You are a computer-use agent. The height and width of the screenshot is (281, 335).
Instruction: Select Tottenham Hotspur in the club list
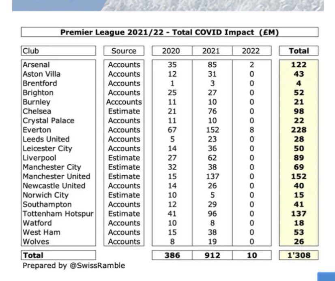58,214
